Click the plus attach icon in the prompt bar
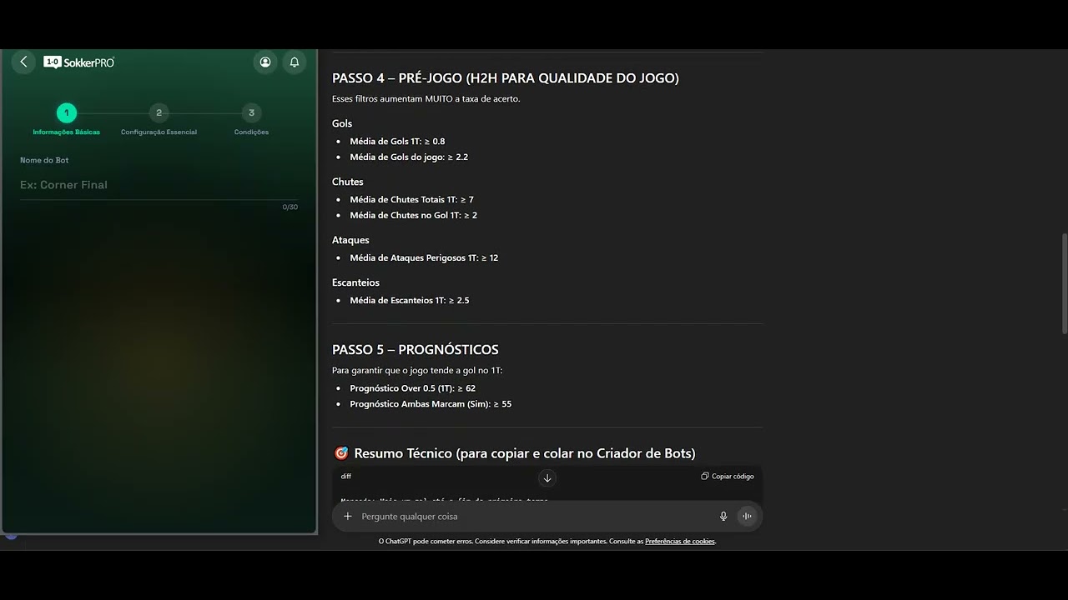This screenshot has height=600, width=1068. [x=348, y=516]
